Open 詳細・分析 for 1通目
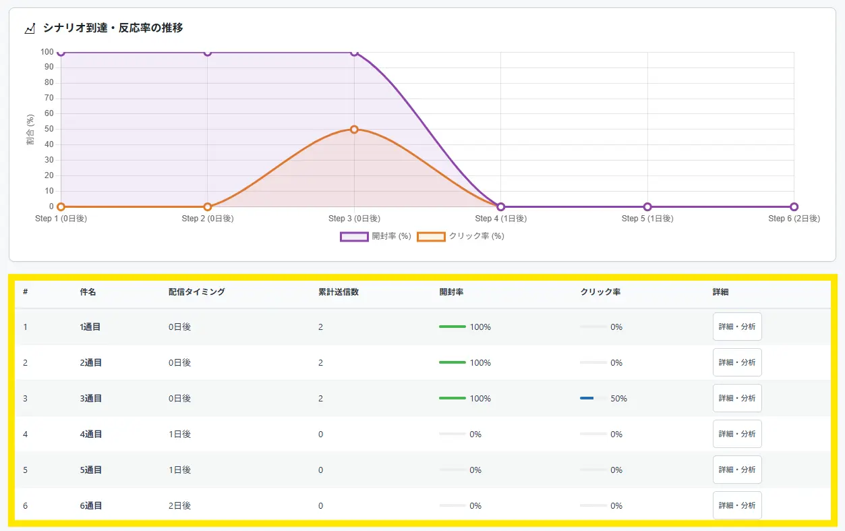 (736, 327)
